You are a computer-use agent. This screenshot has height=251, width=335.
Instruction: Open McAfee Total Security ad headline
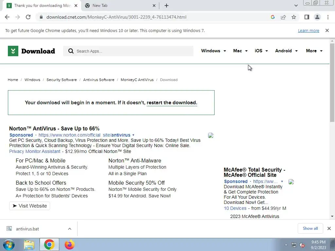(x=255, y=173)
